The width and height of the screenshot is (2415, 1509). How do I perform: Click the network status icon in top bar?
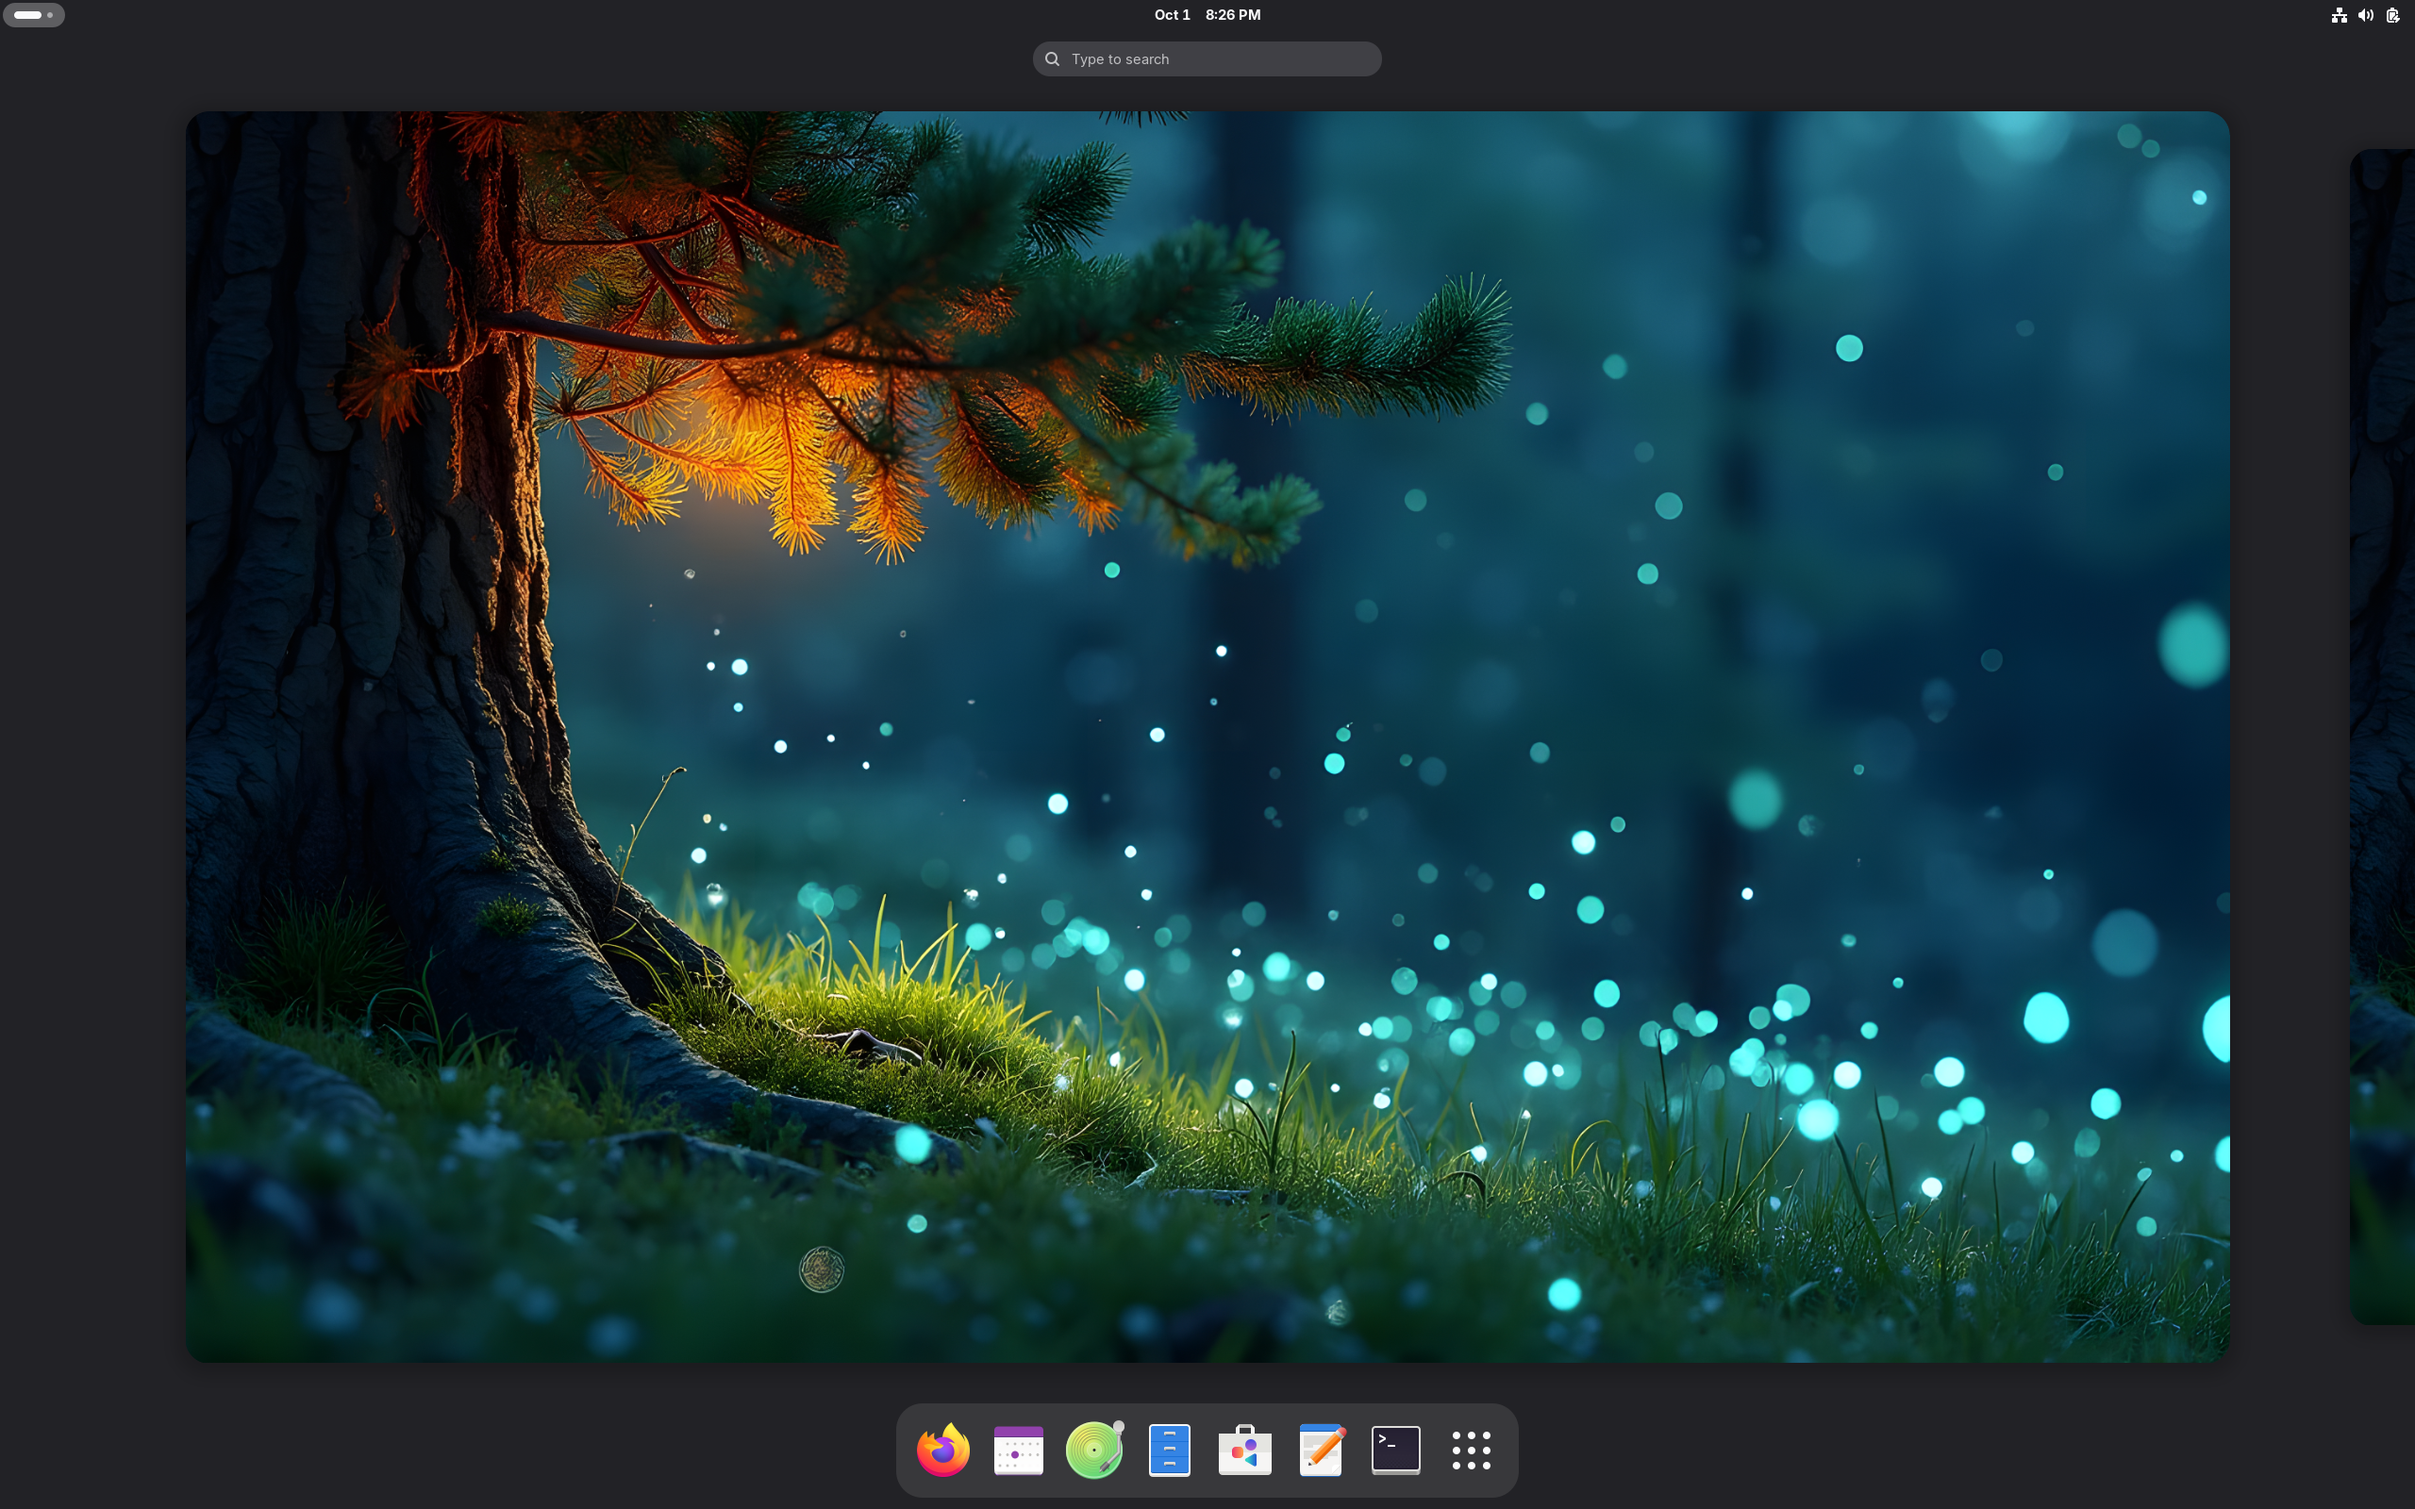[x=2339, y=15]
